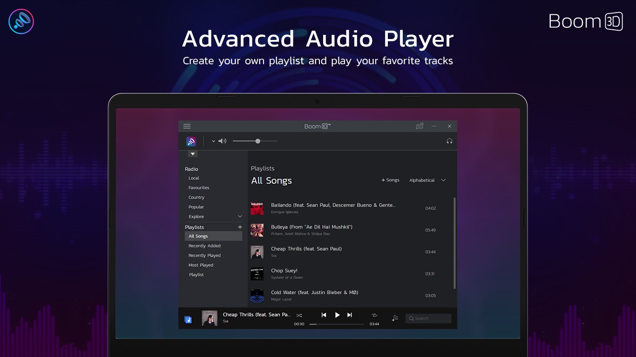Viewport: 636px width, 357px height.
Task: Toggle repeat mode
Action: pos(374,315)
